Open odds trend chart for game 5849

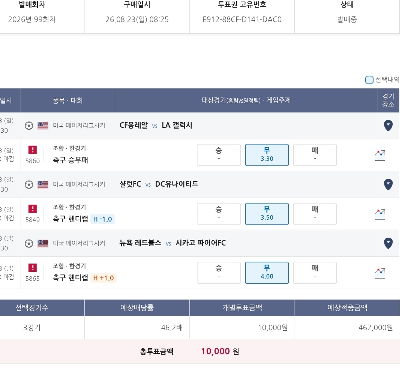[380, 214]
